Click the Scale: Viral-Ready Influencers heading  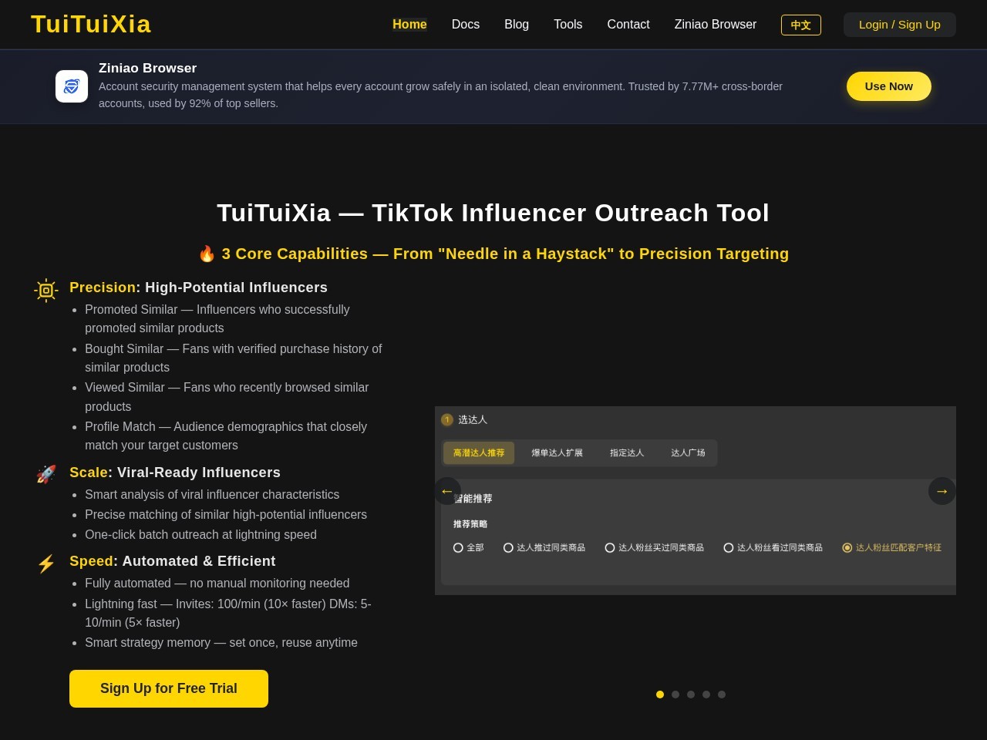[175, 473]
